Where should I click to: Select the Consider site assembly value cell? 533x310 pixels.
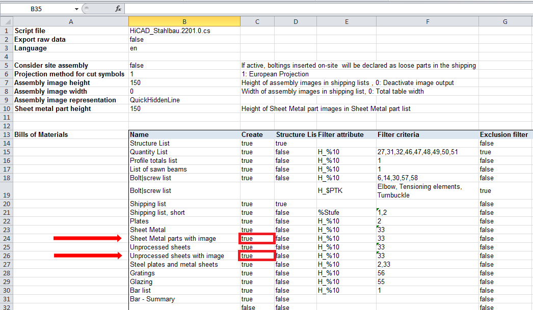click(184, 66)
